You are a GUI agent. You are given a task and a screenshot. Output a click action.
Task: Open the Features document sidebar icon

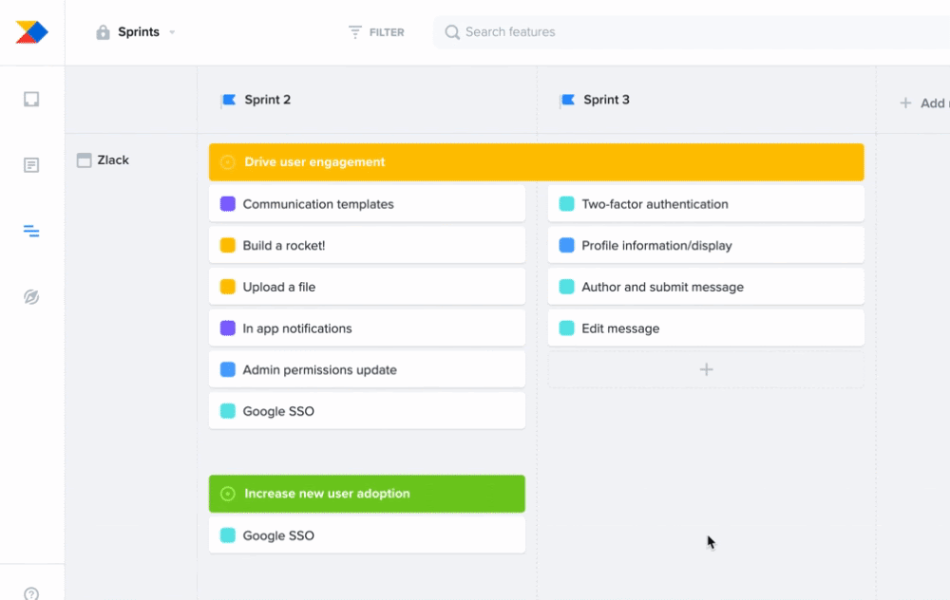(31, 165)
